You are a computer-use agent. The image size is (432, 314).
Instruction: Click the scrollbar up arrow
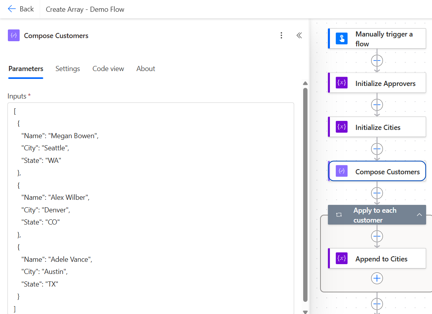(305, 83)
